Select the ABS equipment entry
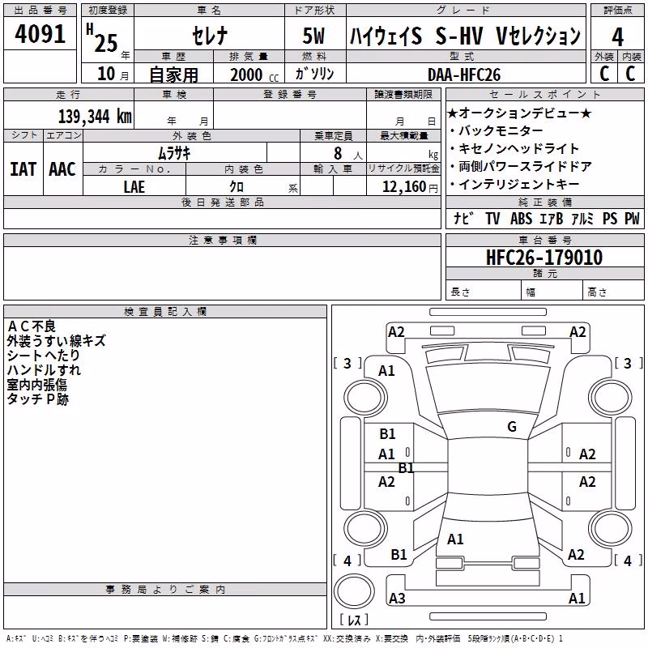Image resolution: width=648 pixels, height=648 pixels. [521, 219]
